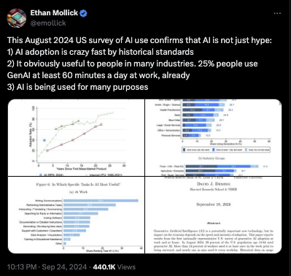Open the @emollick handle link

[48, 23]
